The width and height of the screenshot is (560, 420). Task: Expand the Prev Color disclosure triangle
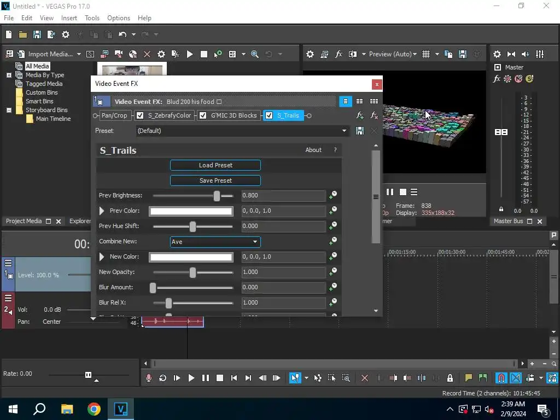click(x=102, y=211)
